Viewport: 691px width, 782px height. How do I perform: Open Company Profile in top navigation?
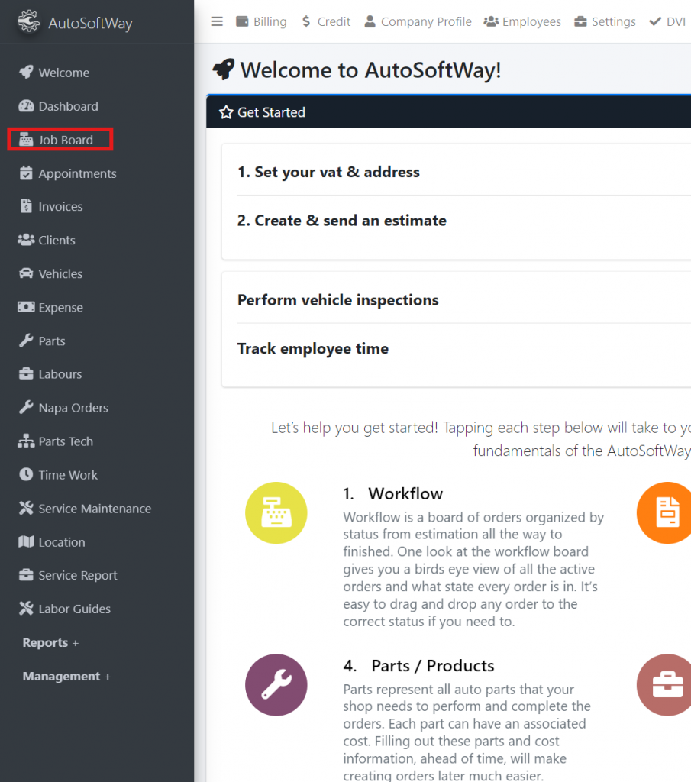[x=418, y=21]
